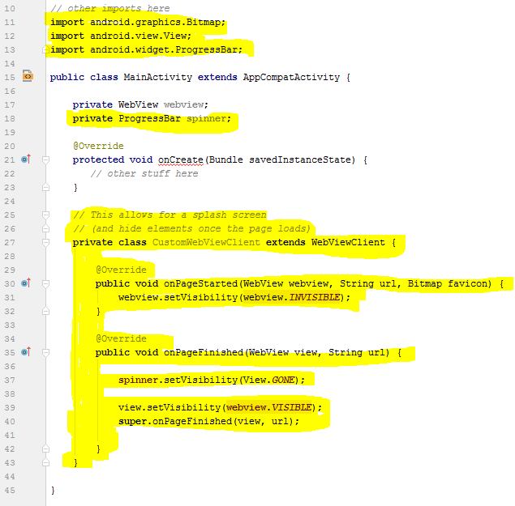Click the fold end marker on line 26
Viewport: 515px width, 506px height.
(x=45, y=228)
